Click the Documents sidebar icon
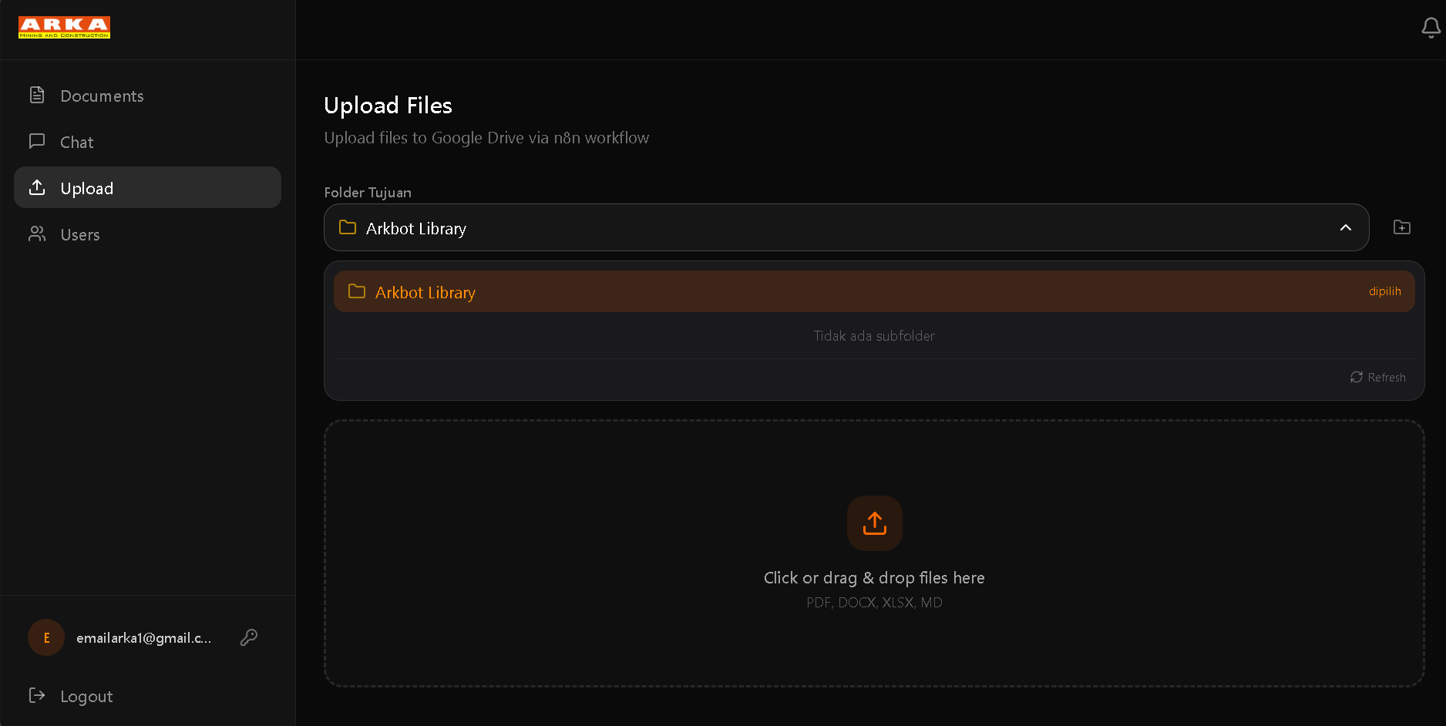1446x726 pixels. [37, 96]
